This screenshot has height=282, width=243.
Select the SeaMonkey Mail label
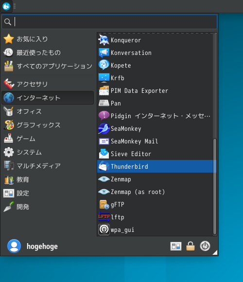135,141
